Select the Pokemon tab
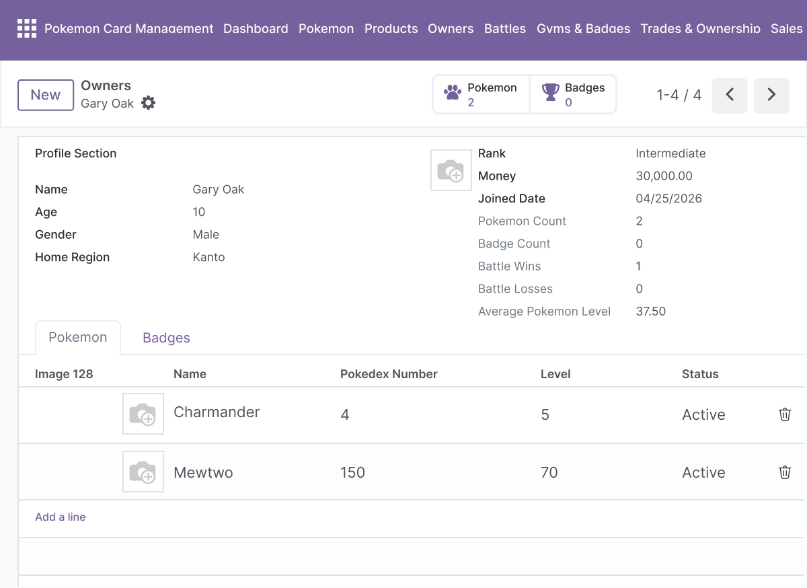Screen dimensions: 807x588 tap(78, 338)
